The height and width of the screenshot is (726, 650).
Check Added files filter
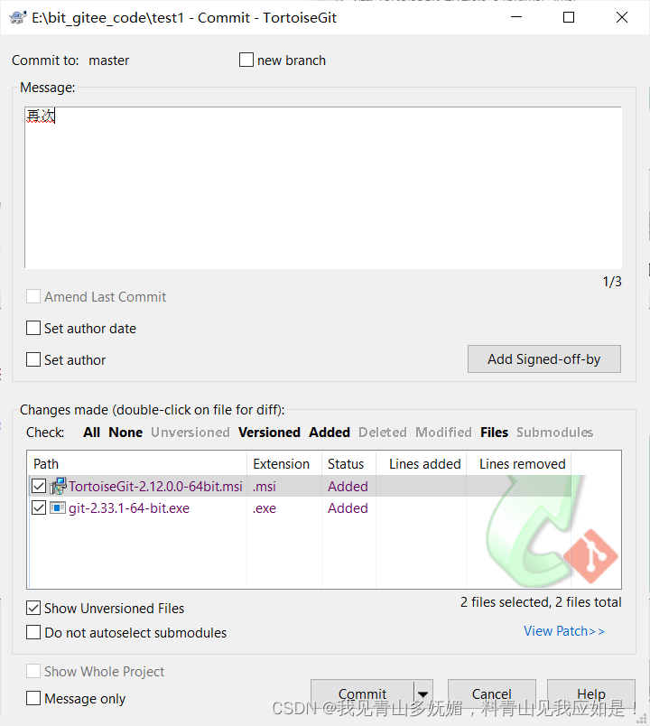330,432
